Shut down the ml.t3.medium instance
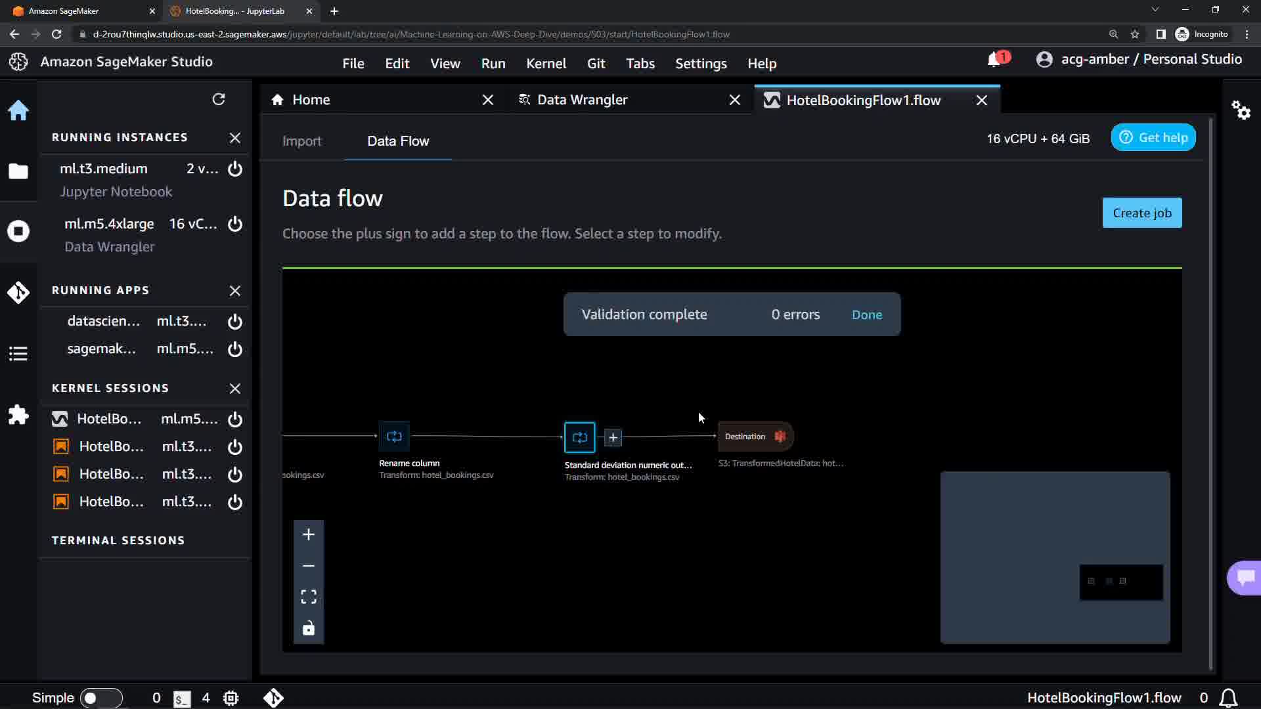 click(x=235, y=169)
